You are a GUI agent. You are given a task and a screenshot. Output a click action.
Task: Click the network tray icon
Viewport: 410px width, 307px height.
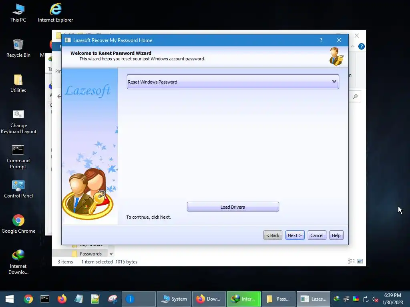[346, 299]
